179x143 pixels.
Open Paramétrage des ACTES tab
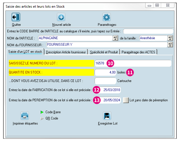[x=138, y=52]
